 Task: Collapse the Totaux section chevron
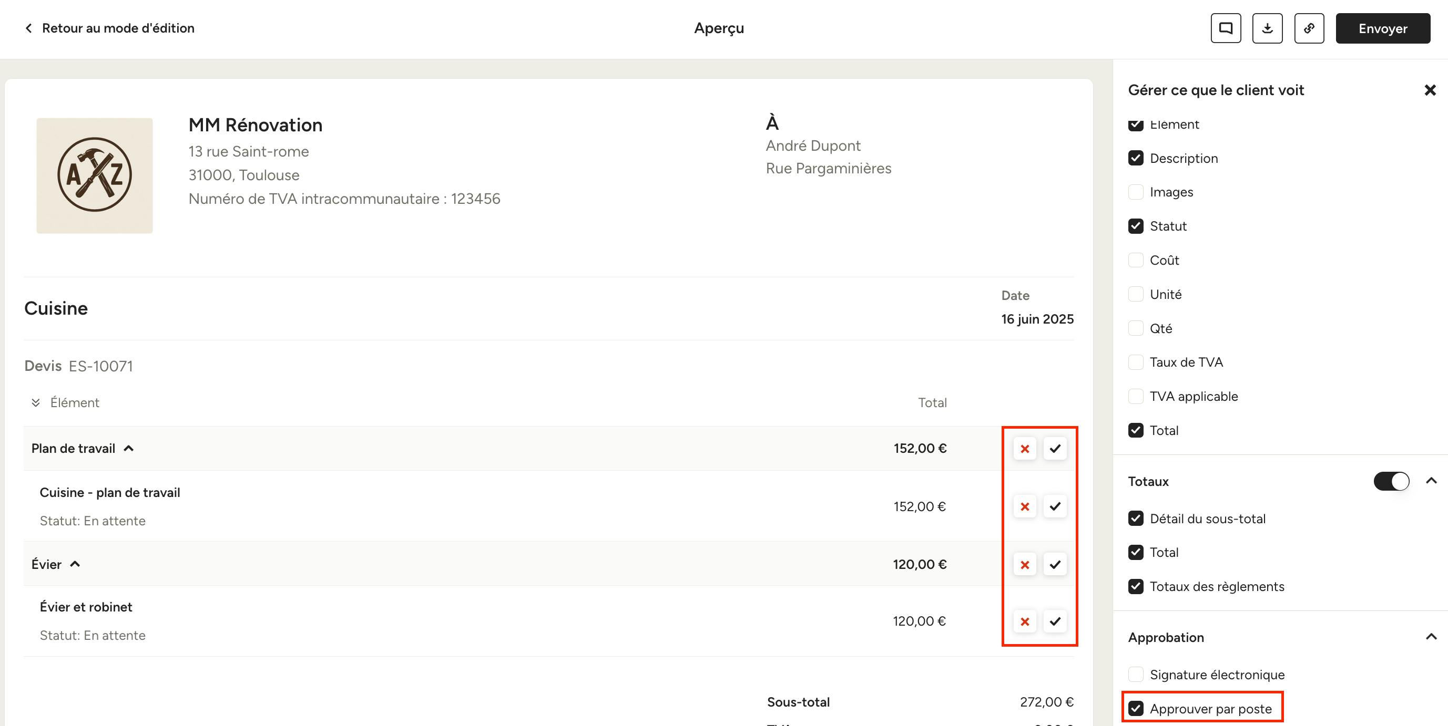[x=1431, y=481]
